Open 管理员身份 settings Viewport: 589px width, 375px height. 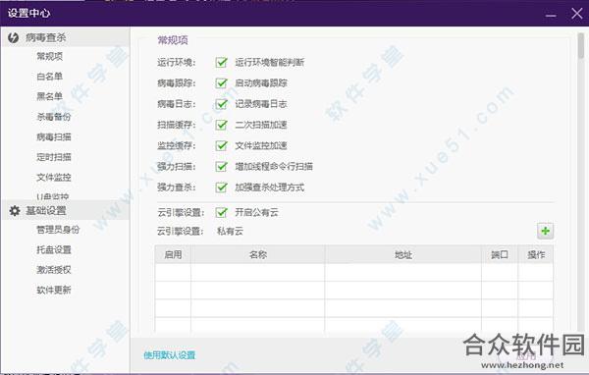(58, 229)
